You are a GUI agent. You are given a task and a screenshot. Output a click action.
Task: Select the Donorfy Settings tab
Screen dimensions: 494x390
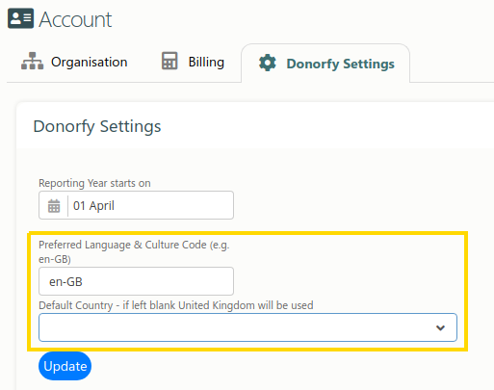point(325,64)
